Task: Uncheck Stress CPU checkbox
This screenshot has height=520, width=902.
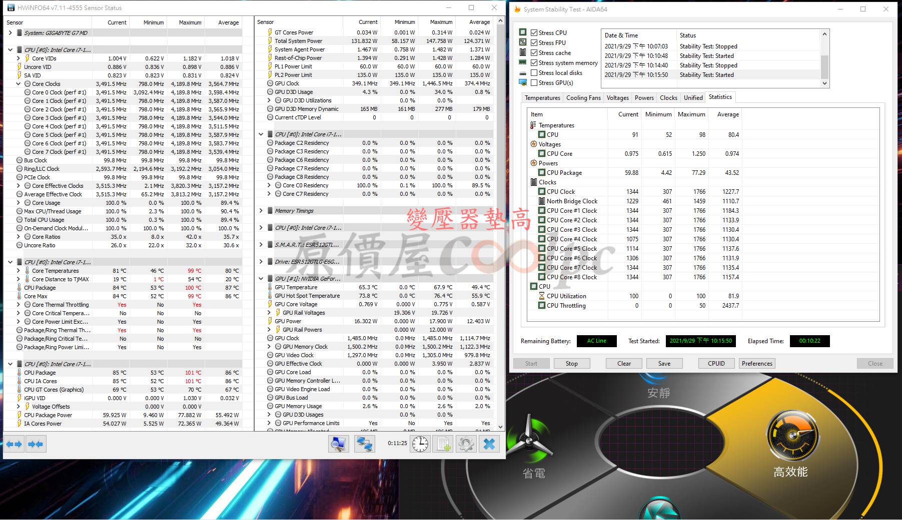Action: click(x=534, y=32)
